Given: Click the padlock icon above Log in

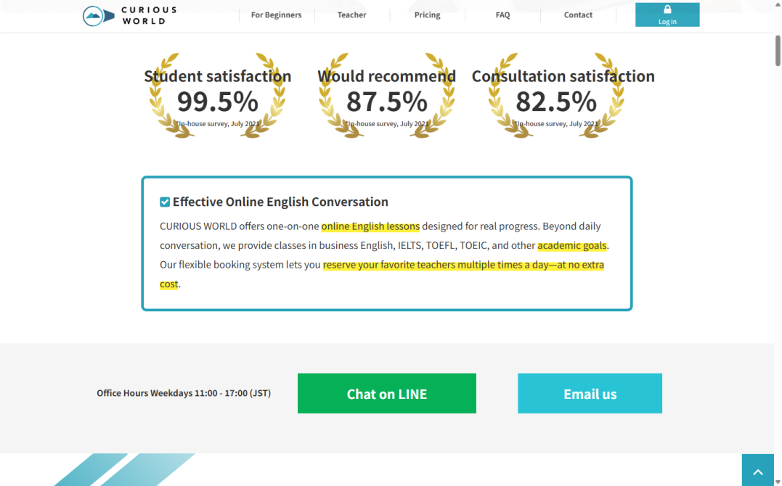Looking at the screenshot, I should (667, 9).
